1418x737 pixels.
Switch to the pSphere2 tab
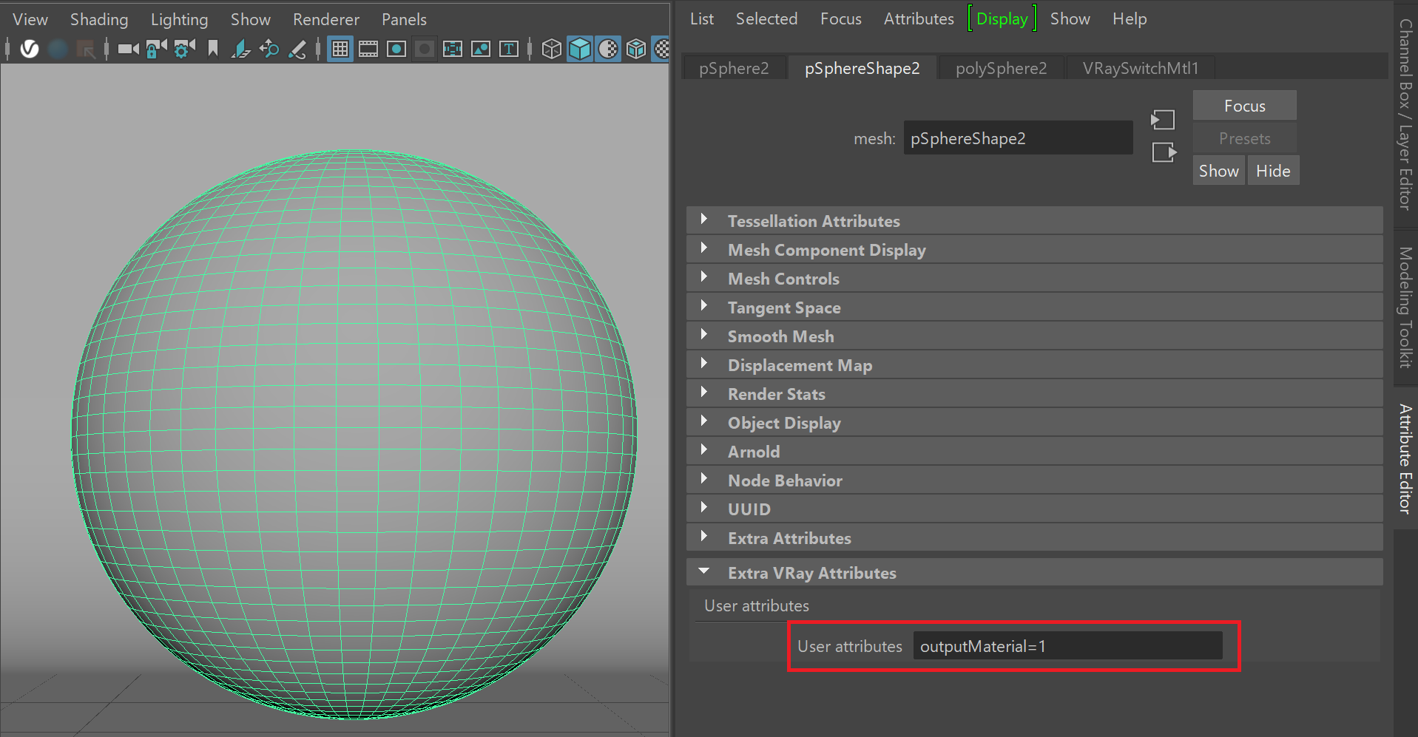coord(734,68)
